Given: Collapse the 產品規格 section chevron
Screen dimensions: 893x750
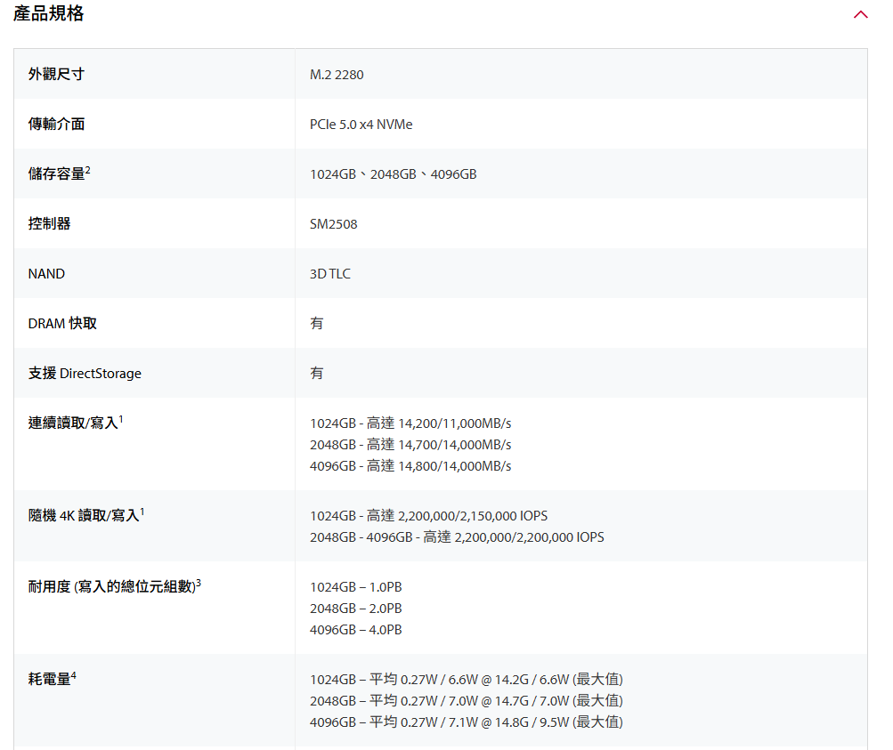Looking at the screenshot, I should pyautogui.click(x=860, y=14).
